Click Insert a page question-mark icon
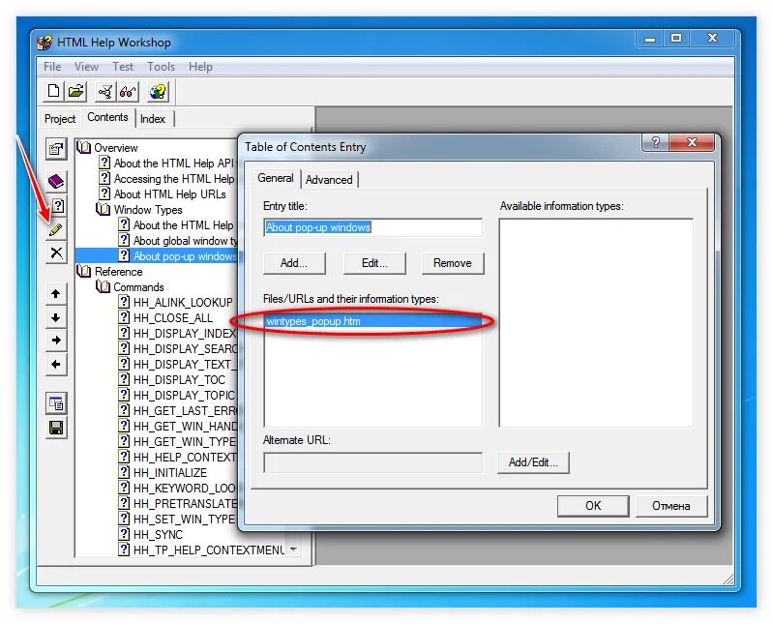 (x=57, y=205)
